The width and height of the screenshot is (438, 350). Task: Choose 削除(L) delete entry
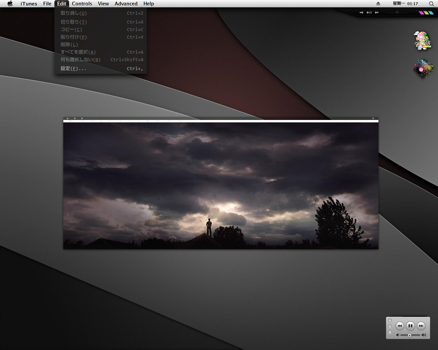tap(101, 44)
